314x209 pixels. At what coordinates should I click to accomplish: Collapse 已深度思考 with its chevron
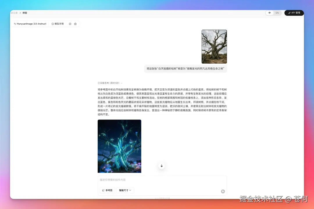(x=121, y=83)
